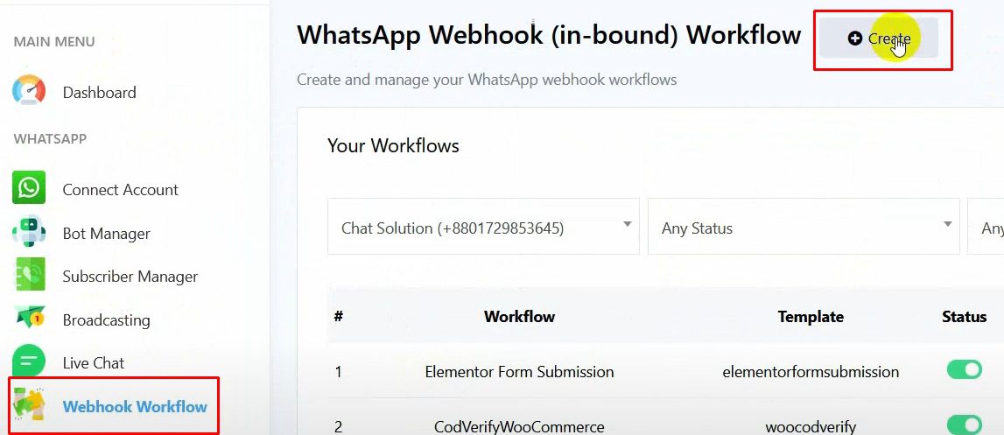
Task: Open the Webhook Workflow sidebar link
Action: (x=135, y=406)
